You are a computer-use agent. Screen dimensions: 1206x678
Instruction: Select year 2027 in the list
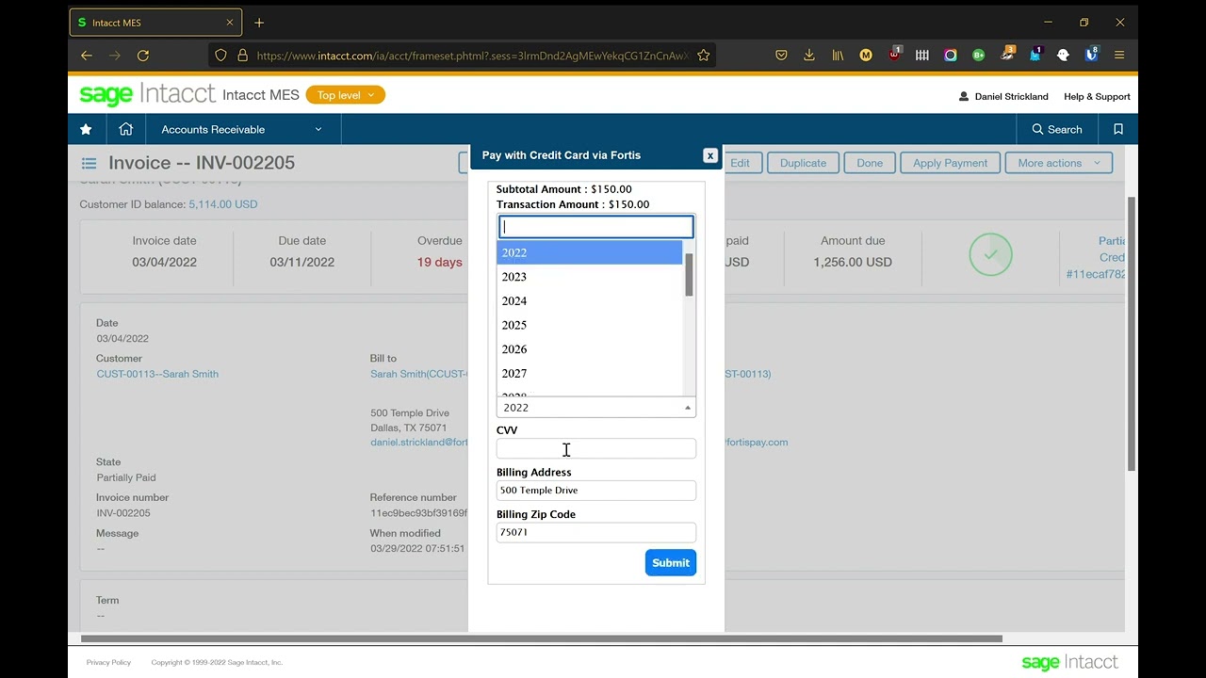click(589, 374)
